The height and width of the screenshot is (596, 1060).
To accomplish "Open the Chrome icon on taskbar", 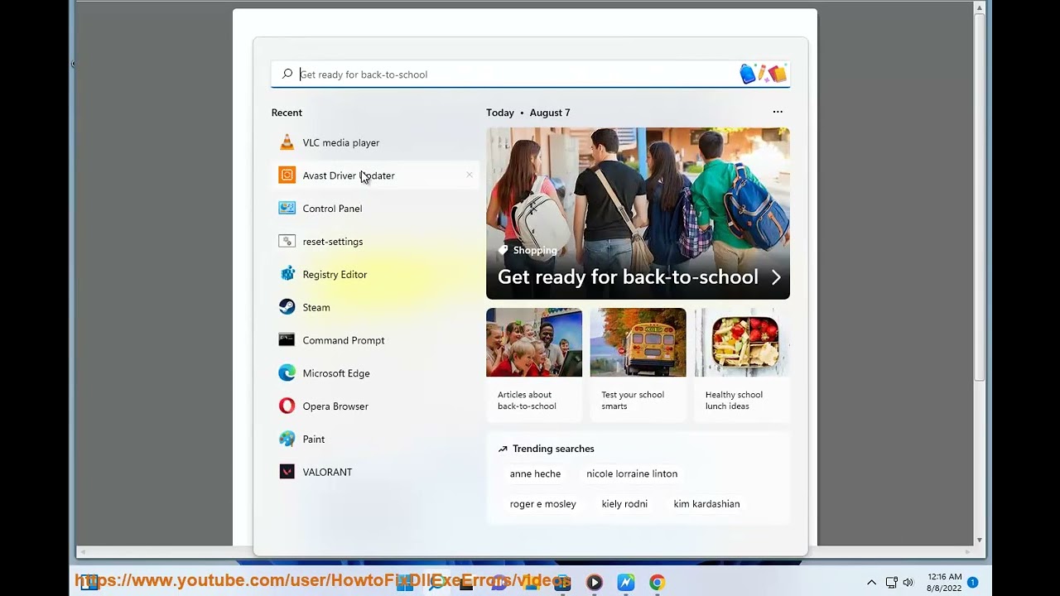I will (x=657, y=583).
